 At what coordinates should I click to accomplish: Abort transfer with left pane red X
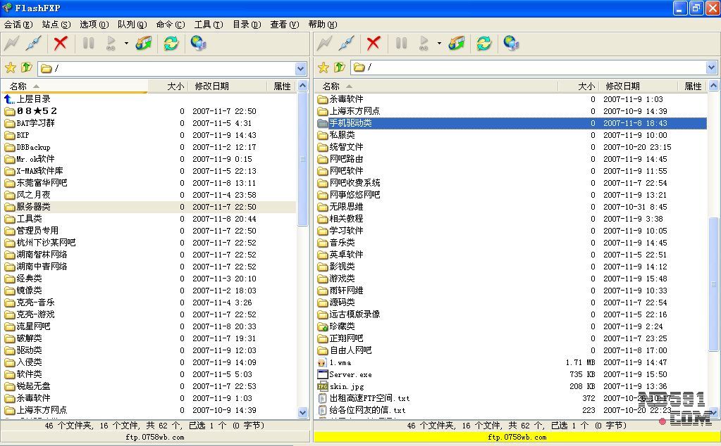(x=61, y=44)
